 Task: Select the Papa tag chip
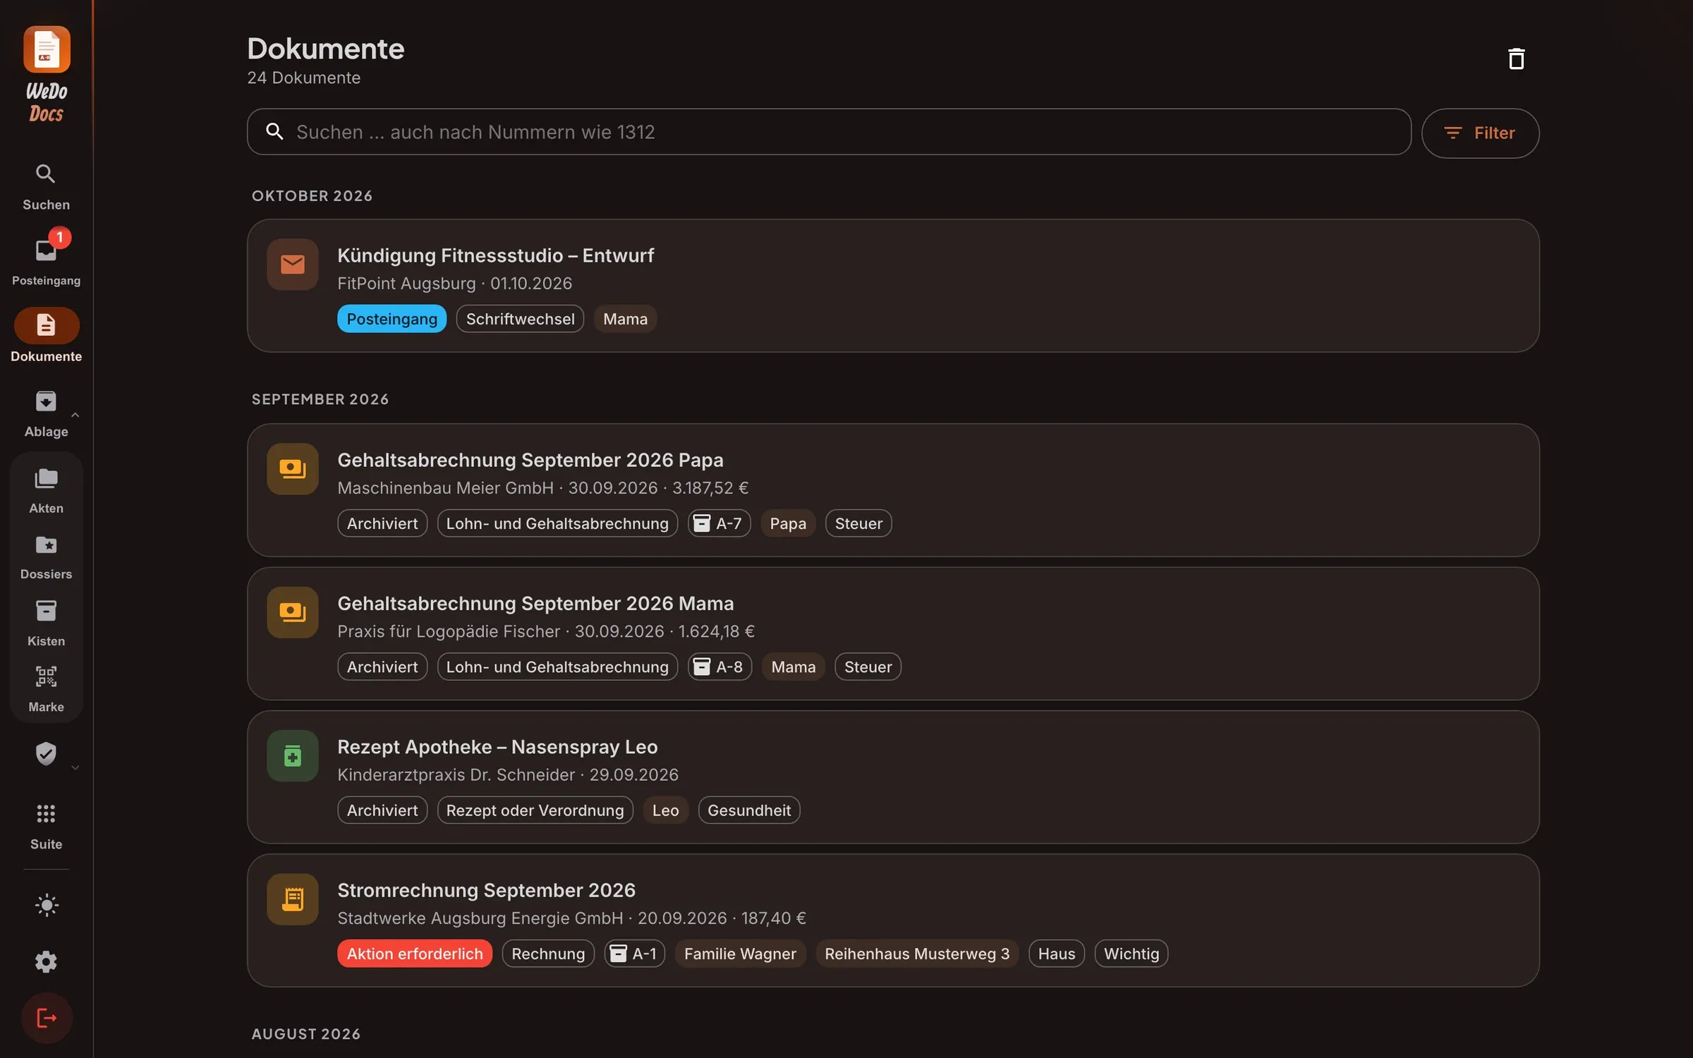788,523
